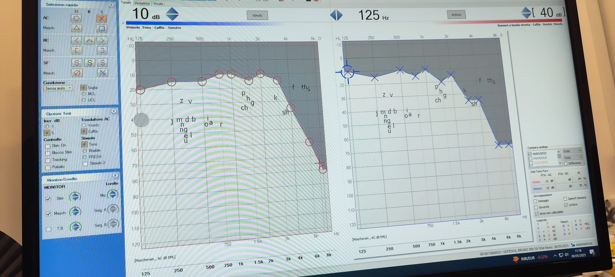Select the UCL radio button

coord(83,100)
